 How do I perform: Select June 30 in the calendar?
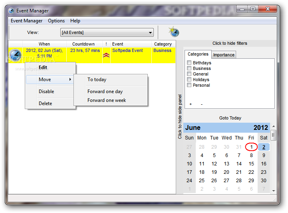(x=264, y=181)
